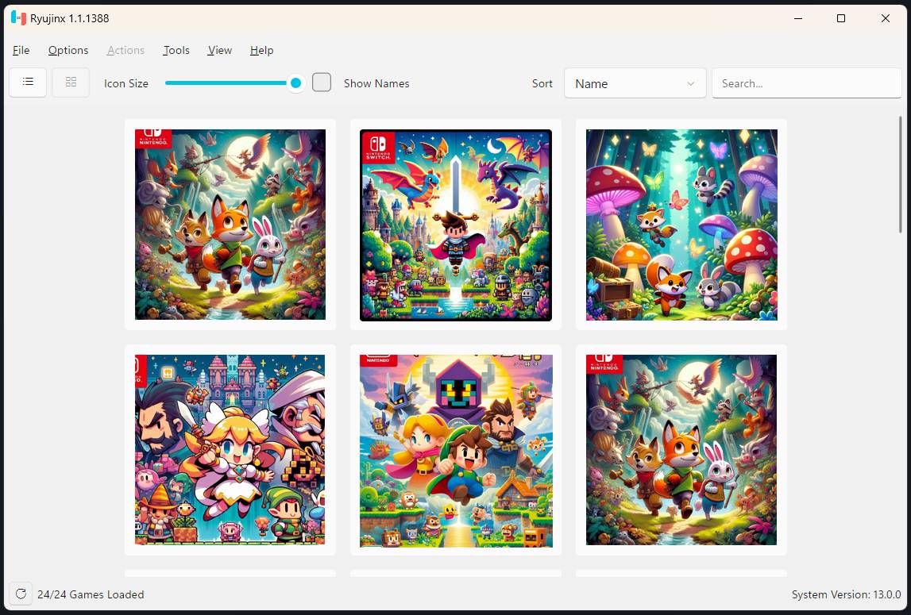Open the Options menu
911x615 pixels.
68,50
